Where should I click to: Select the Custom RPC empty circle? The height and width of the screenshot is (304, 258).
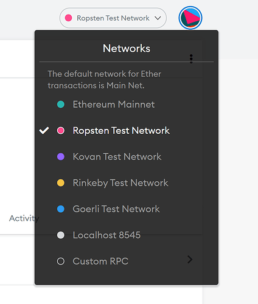click(x=61, y=261)
